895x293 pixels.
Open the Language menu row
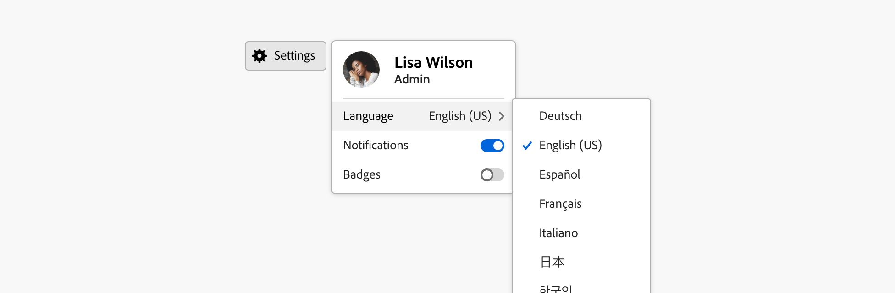368,116
